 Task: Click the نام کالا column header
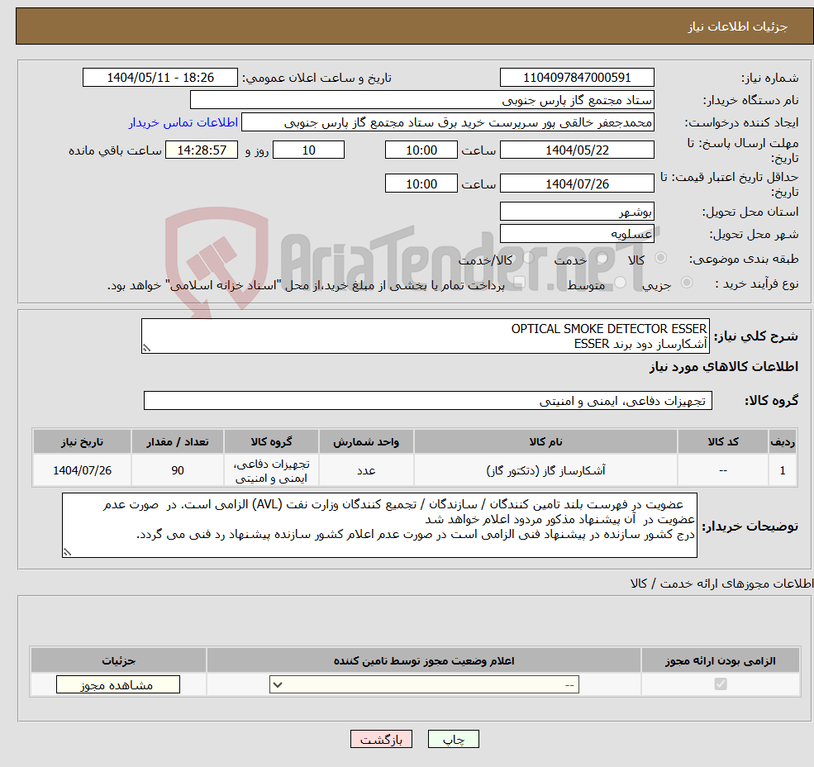pos(545,441)
